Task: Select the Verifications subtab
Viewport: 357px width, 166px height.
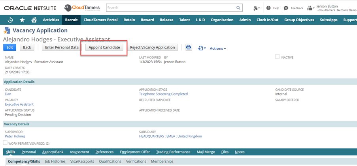Action: pos(136,161)
